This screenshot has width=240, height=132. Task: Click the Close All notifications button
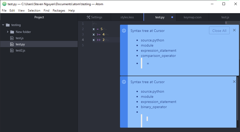point(219,31)
